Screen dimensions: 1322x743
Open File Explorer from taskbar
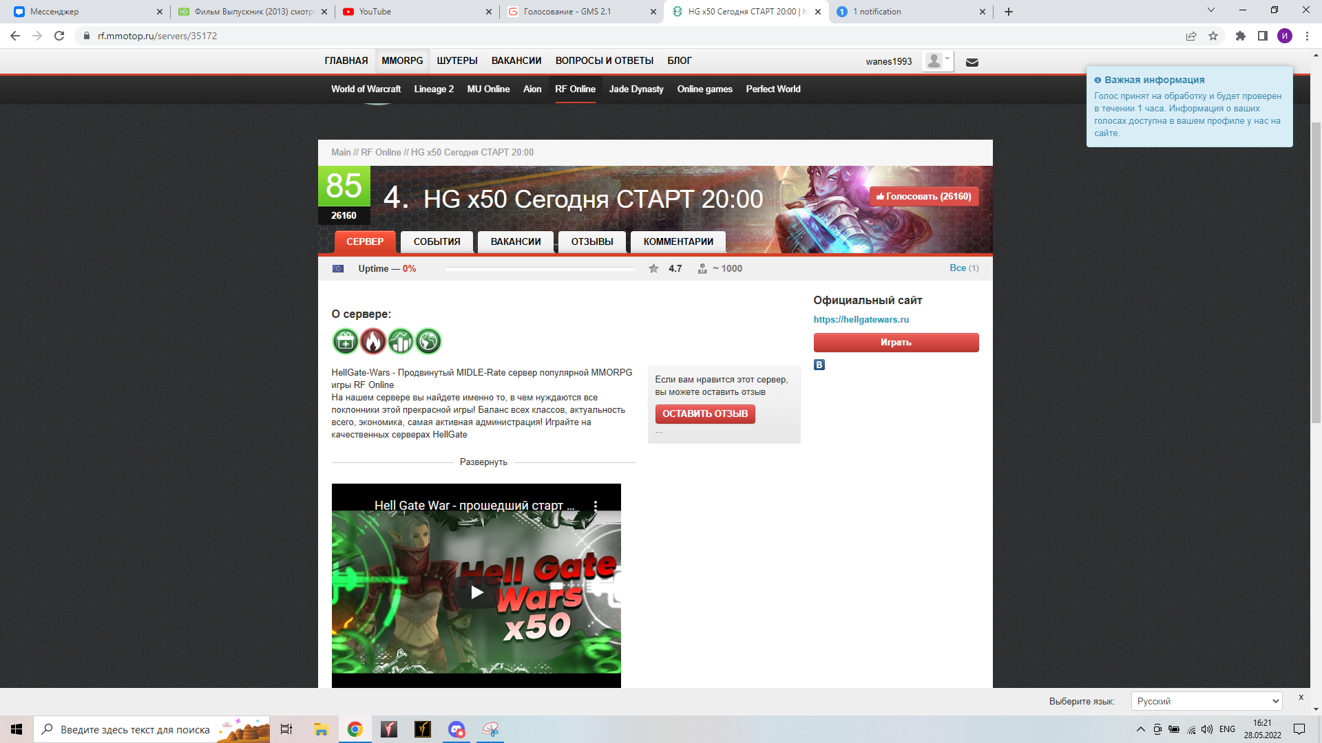click(321, 729)
